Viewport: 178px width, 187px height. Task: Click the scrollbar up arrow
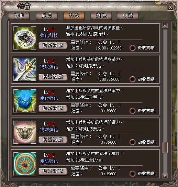click(165, 25)
